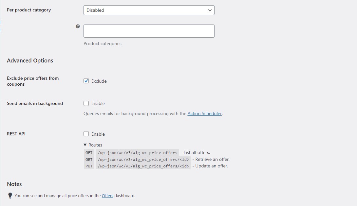This screenshot has width=357, height=206.
Task: Click the REST API setting label
Action: coord(16,133)
